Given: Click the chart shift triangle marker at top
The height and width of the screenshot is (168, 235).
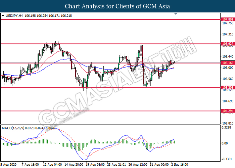Looking at the screenshot, I should tap(176, 14).
